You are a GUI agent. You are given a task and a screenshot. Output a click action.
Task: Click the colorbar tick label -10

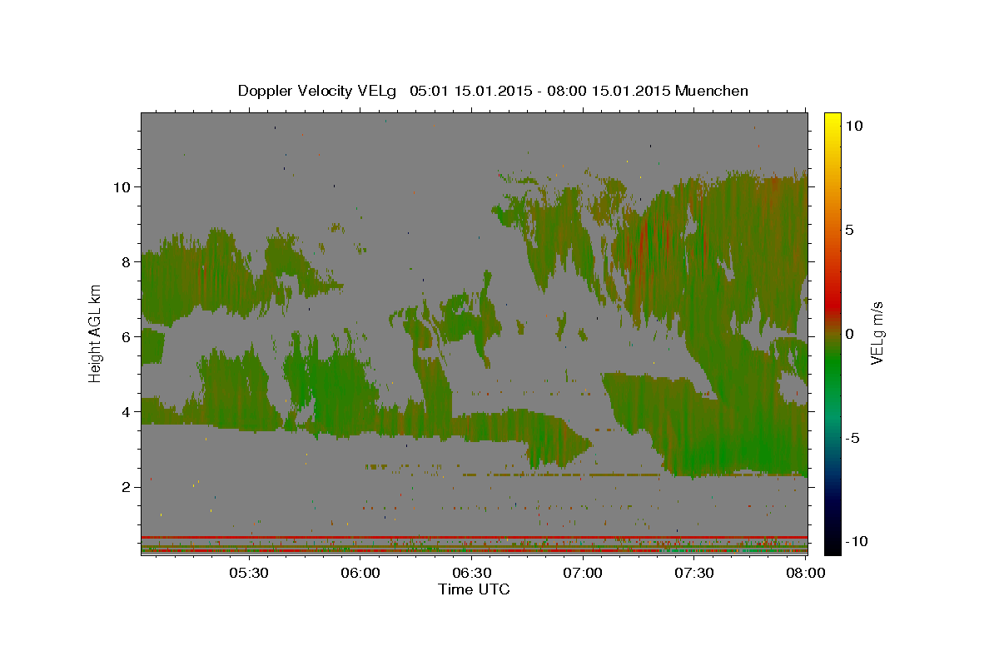pos(857,541)
